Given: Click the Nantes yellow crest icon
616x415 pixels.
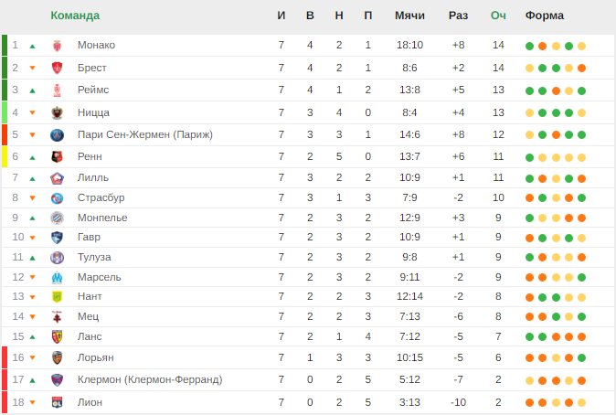Looking at the screenshot, I should (x=58, y=297).
